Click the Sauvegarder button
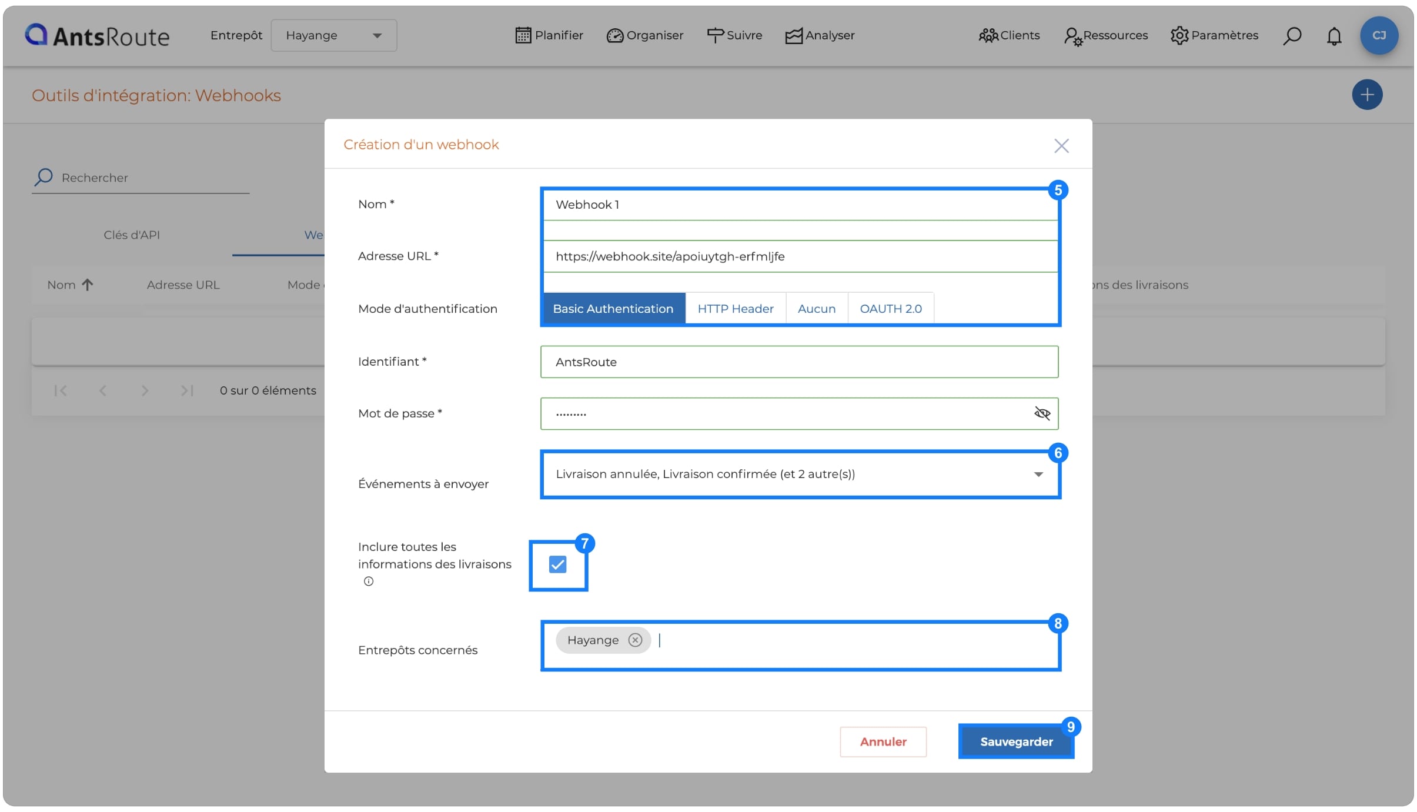Viewport: 1417px width, 812px height. [x=1016, y=742]
